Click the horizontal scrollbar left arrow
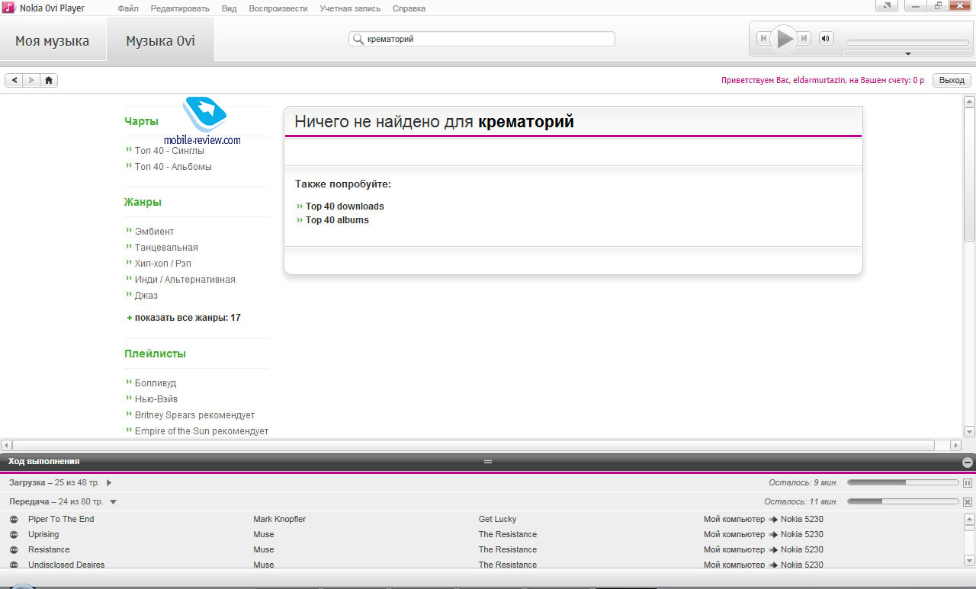This screenshot has width=976, height=589. point(6,445)
